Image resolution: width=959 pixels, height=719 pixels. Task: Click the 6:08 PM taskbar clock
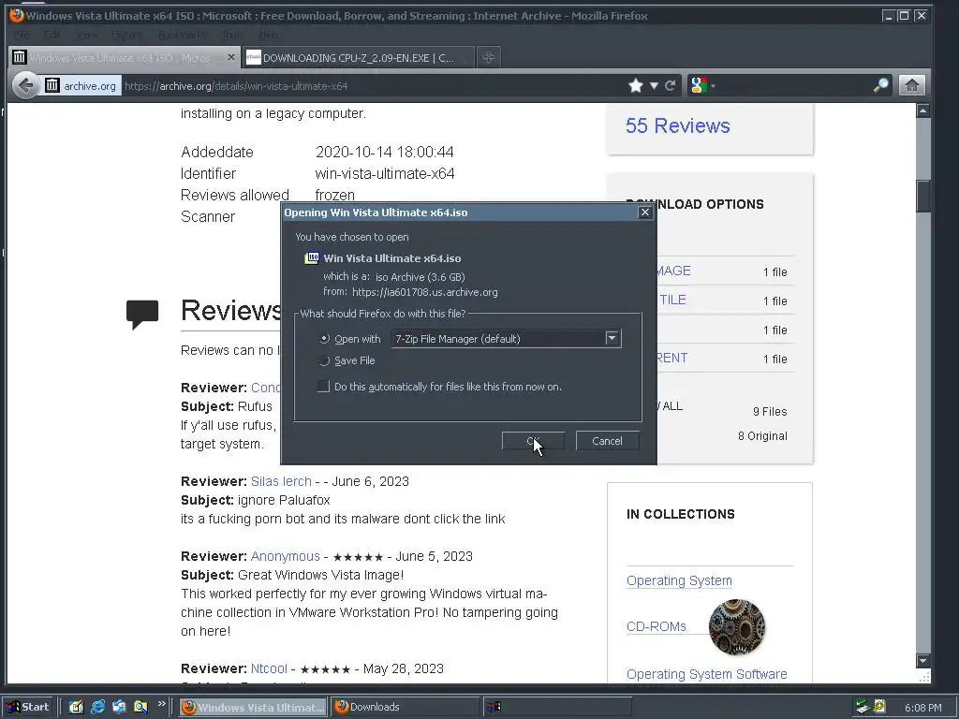point(922,708)
